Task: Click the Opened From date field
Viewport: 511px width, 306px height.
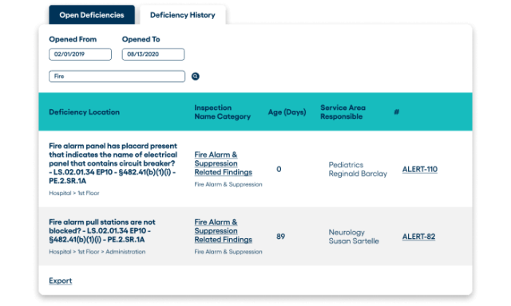Action: [x=80, y=54]
